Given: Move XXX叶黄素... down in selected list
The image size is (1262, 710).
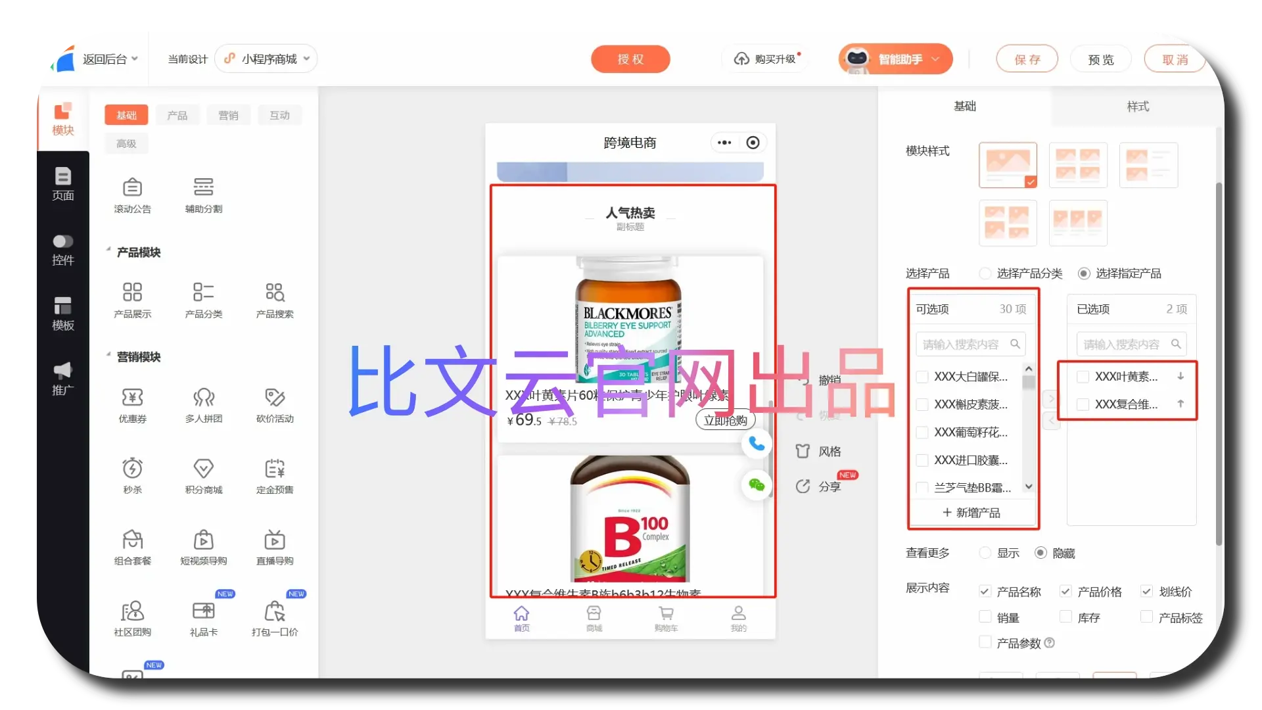Looking at the screenshot, I should point(1180,377).
